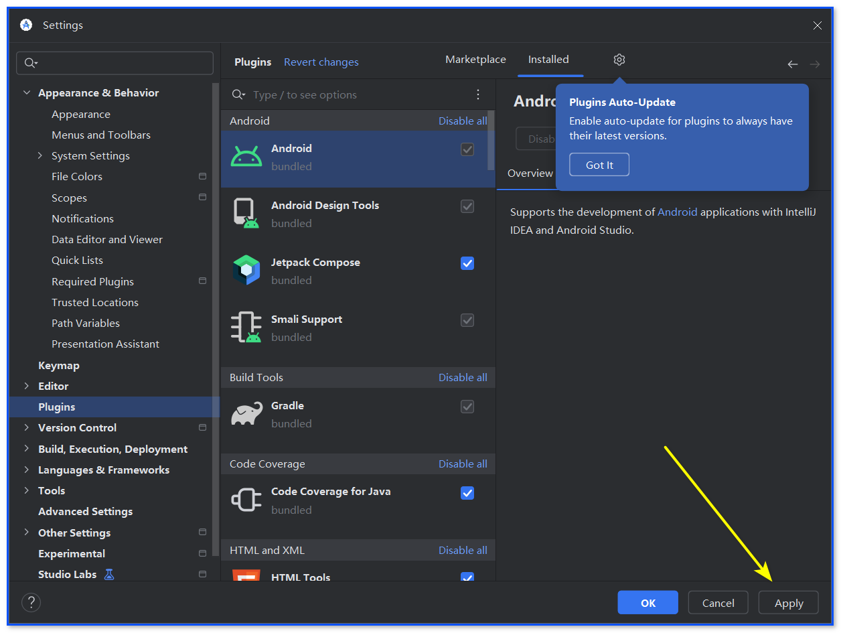Expand the System Settings node
Screen dimensions: 841x633
(x=41, y=155)
